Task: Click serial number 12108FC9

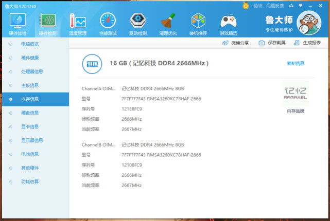Action: [x=132, y=165]
